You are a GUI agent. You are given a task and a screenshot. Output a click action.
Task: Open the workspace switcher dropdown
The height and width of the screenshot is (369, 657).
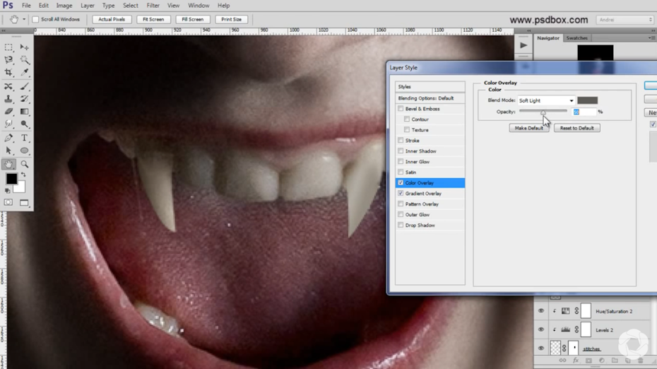[625, 20]
